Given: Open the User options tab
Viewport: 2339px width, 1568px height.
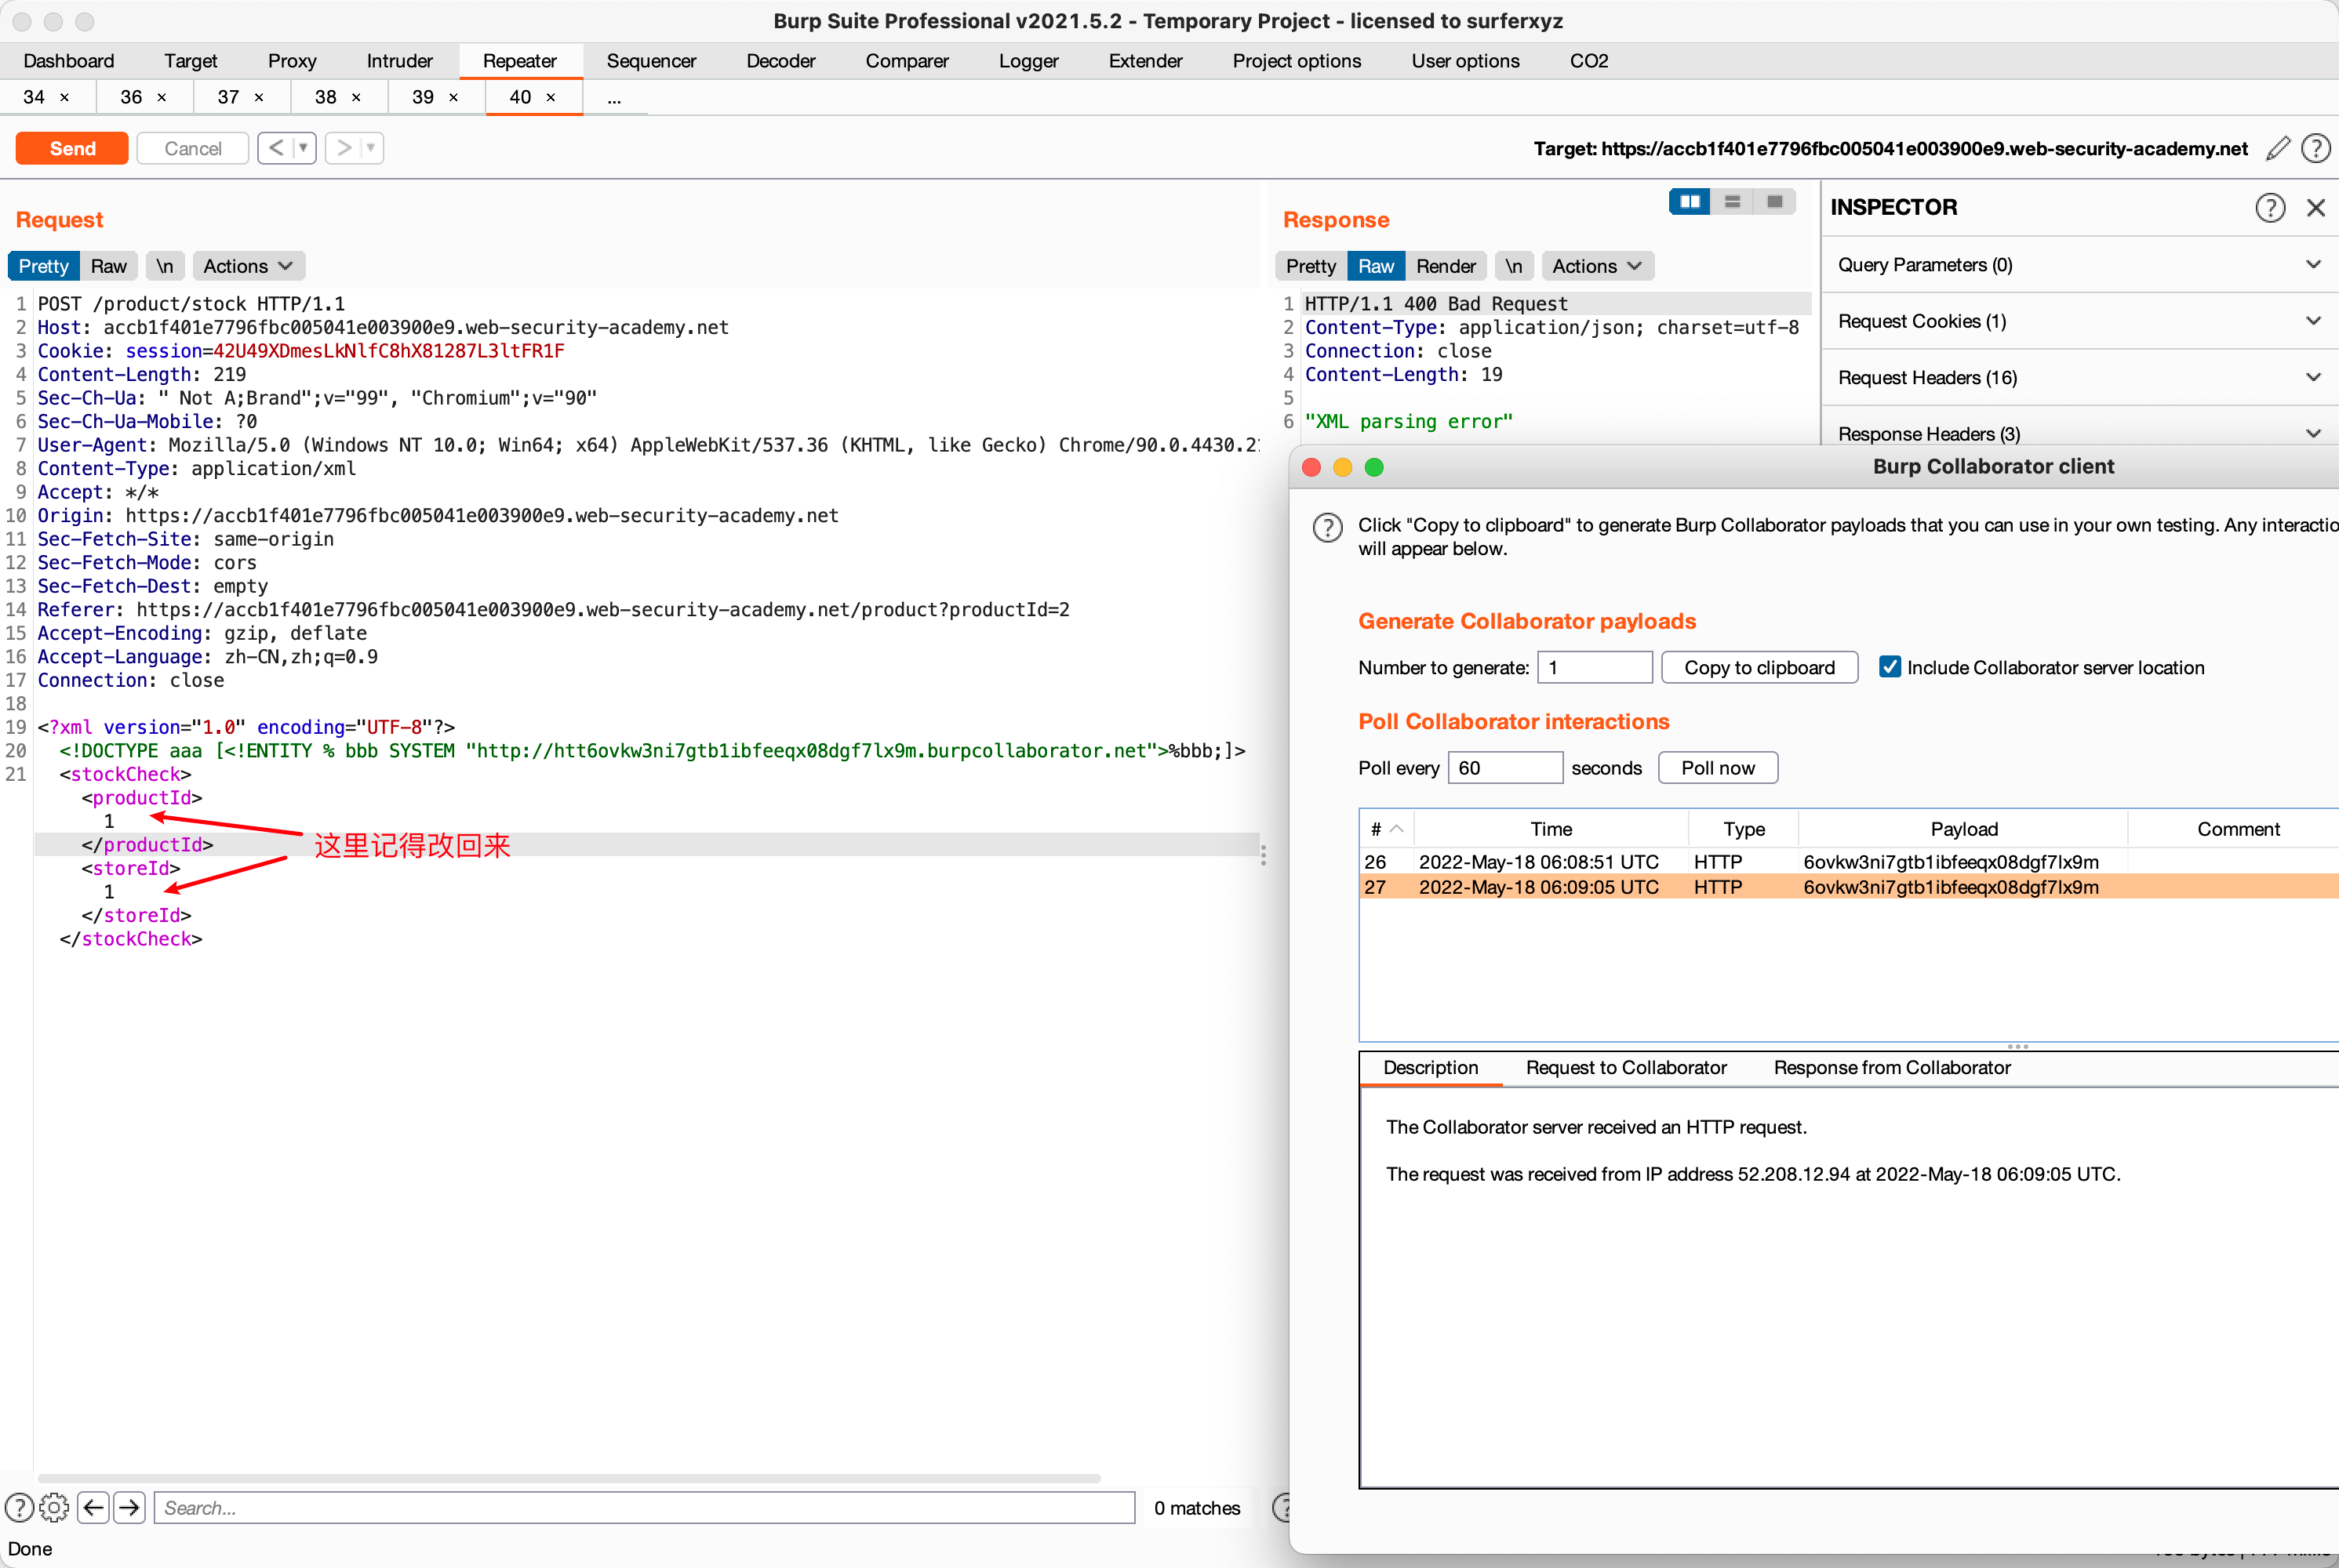Looking at the screenshot, I should (x=1464, y=61).
